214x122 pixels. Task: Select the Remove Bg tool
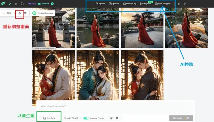(130, 4)
